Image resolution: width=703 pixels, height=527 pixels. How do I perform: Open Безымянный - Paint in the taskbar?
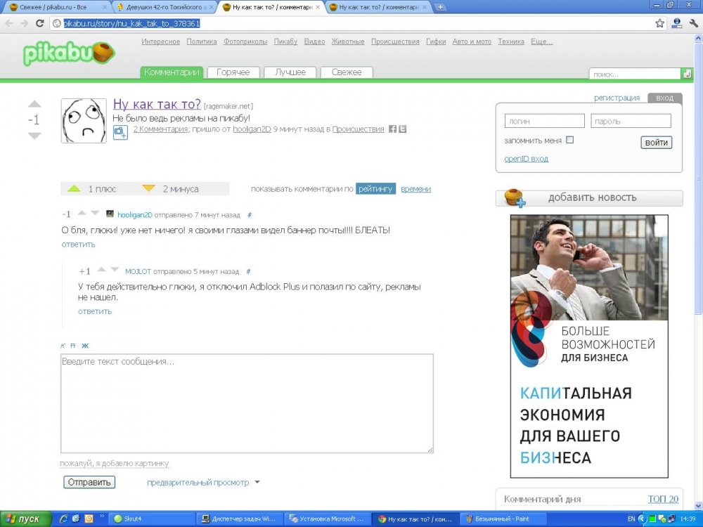click(x=502, y=519)
